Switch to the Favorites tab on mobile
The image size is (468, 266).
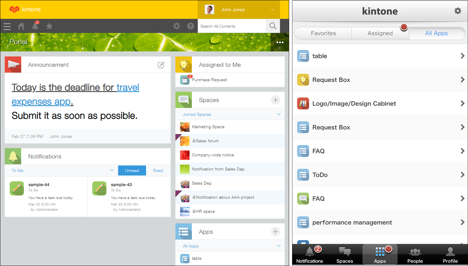point(323,33)
